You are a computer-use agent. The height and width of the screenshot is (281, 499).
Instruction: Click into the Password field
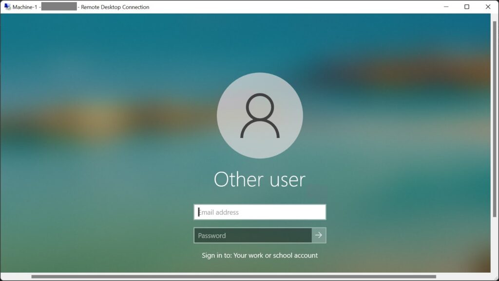tap(252, 235)
